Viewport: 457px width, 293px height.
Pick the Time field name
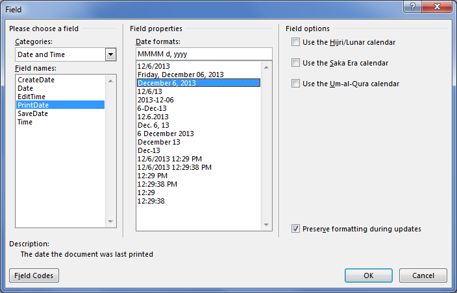tap(25, 122)
